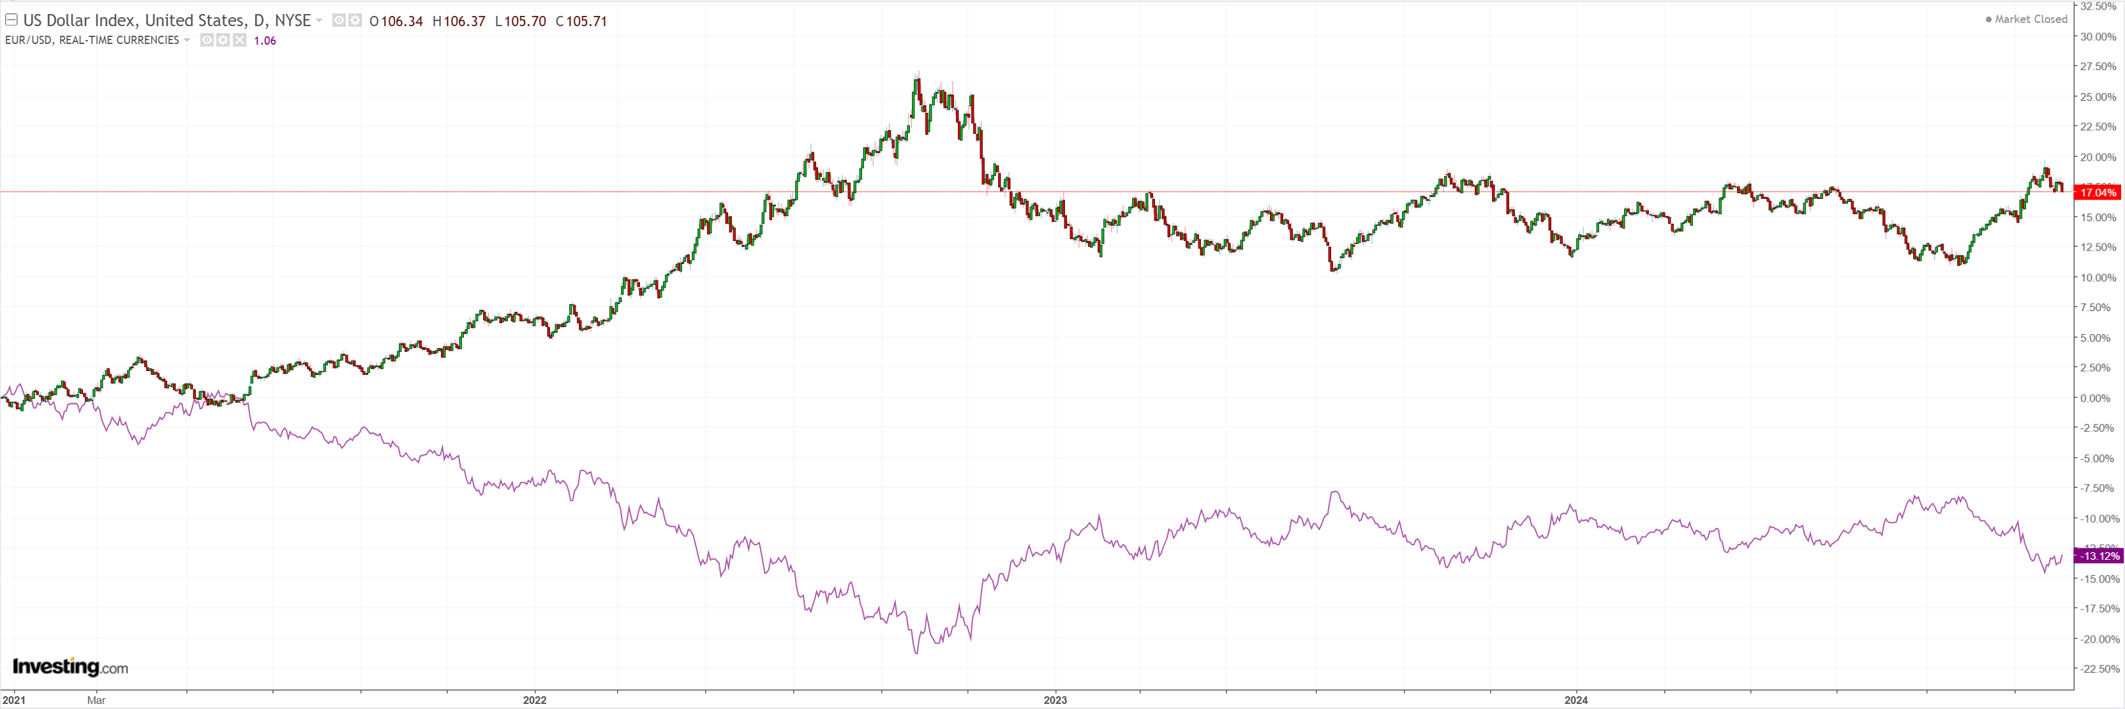Click the 0.00% level on price scale
The height and width of the screenshot is (709, 2125).
pyautogui.click(x=2095, y=398)
